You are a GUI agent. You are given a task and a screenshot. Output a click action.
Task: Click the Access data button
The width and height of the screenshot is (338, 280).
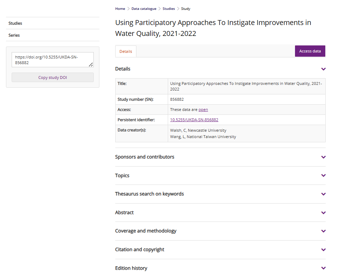(x=310, y=51)
